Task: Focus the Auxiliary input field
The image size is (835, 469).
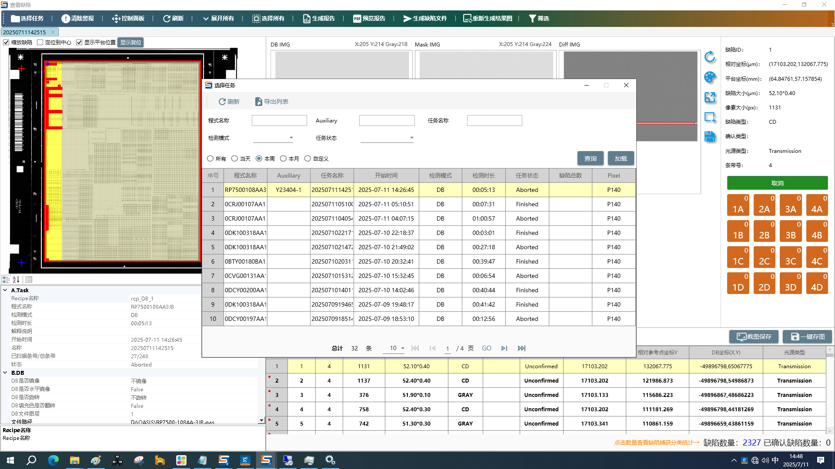Action: pos(387,120)
